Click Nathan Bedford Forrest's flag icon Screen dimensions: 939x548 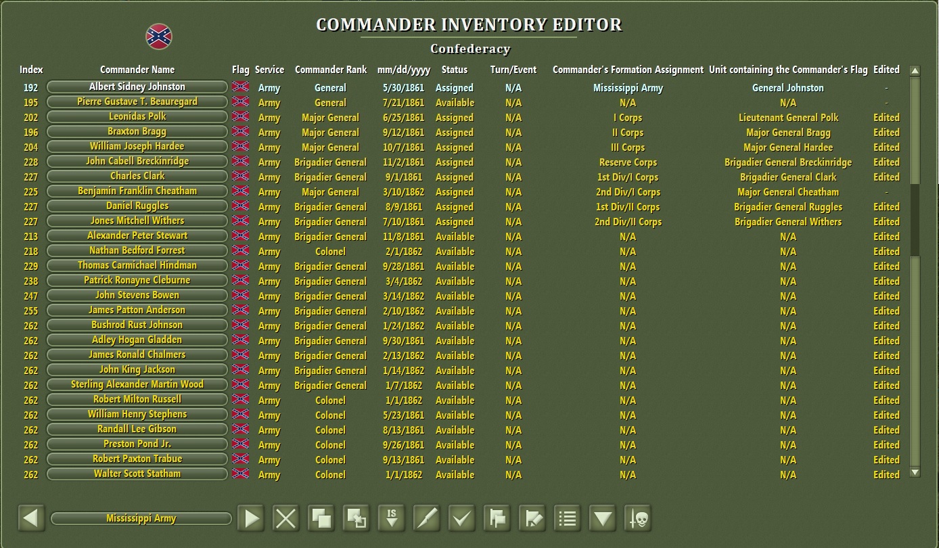[x=240, y=250]
